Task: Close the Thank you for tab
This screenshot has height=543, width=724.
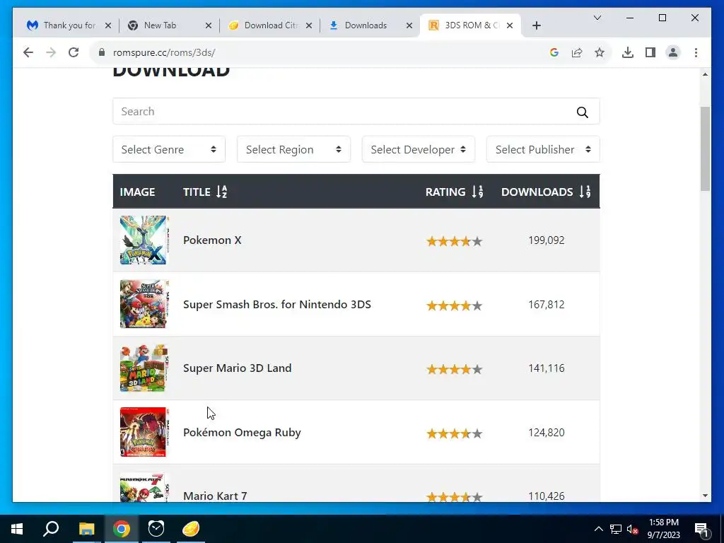Action: click(108, 25)
